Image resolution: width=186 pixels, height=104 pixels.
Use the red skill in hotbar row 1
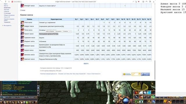tap(137, 93)
